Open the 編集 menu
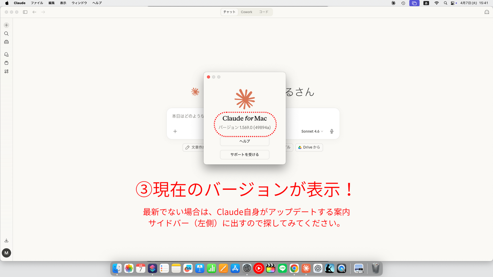The image size is (493, 277). pyautogui.click(x=52, y=3)
